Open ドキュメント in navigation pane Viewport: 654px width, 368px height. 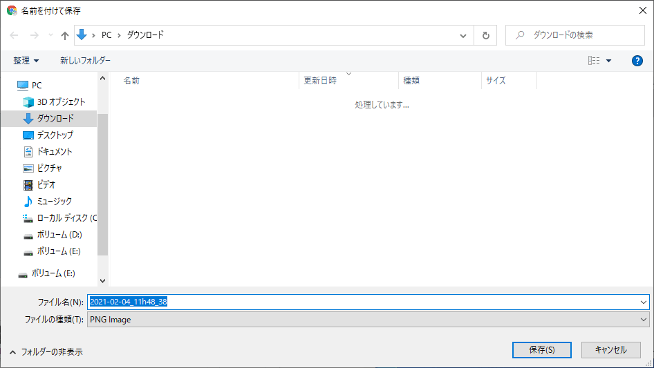click(x=54, y=151)
